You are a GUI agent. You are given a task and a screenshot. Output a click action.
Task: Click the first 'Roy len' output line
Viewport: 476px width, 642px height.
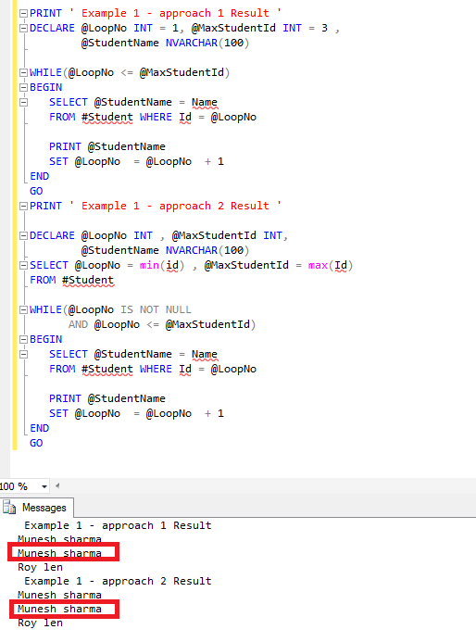[40, 567]
